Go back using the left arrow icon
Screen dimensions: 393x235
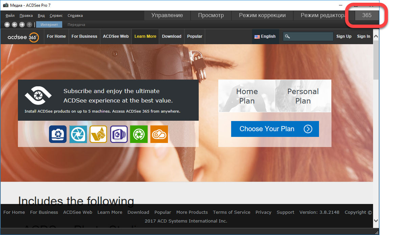click(15, 25)
